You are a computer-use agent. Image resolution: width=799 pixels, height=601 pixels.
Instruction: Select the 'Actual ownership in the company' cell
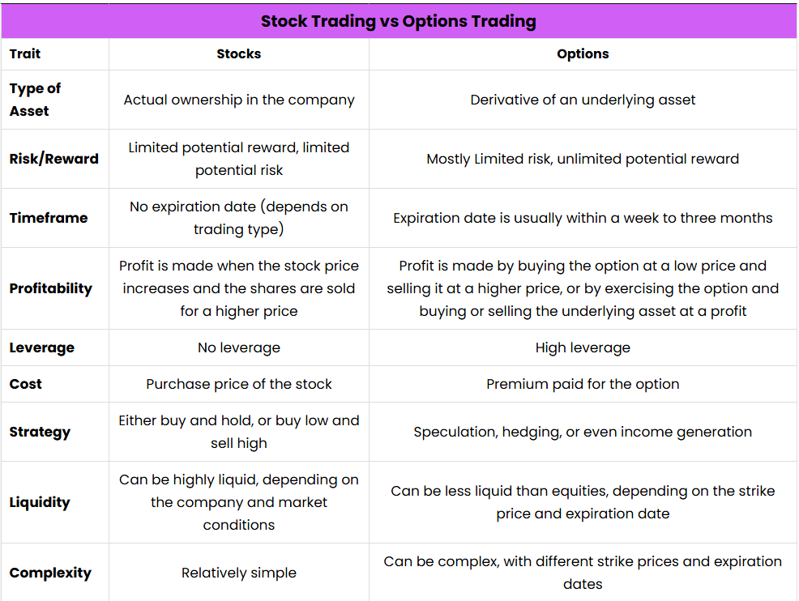[x=238, y=100]
